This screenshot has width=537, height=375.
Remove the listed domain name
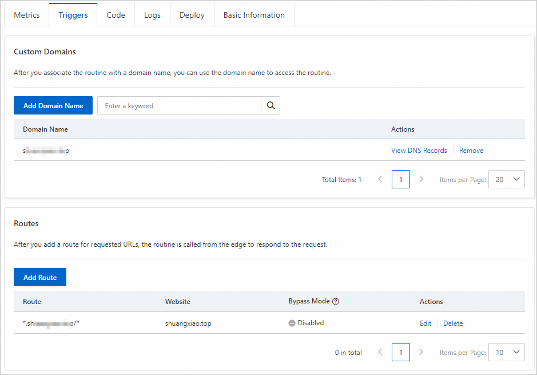(471, 150)
